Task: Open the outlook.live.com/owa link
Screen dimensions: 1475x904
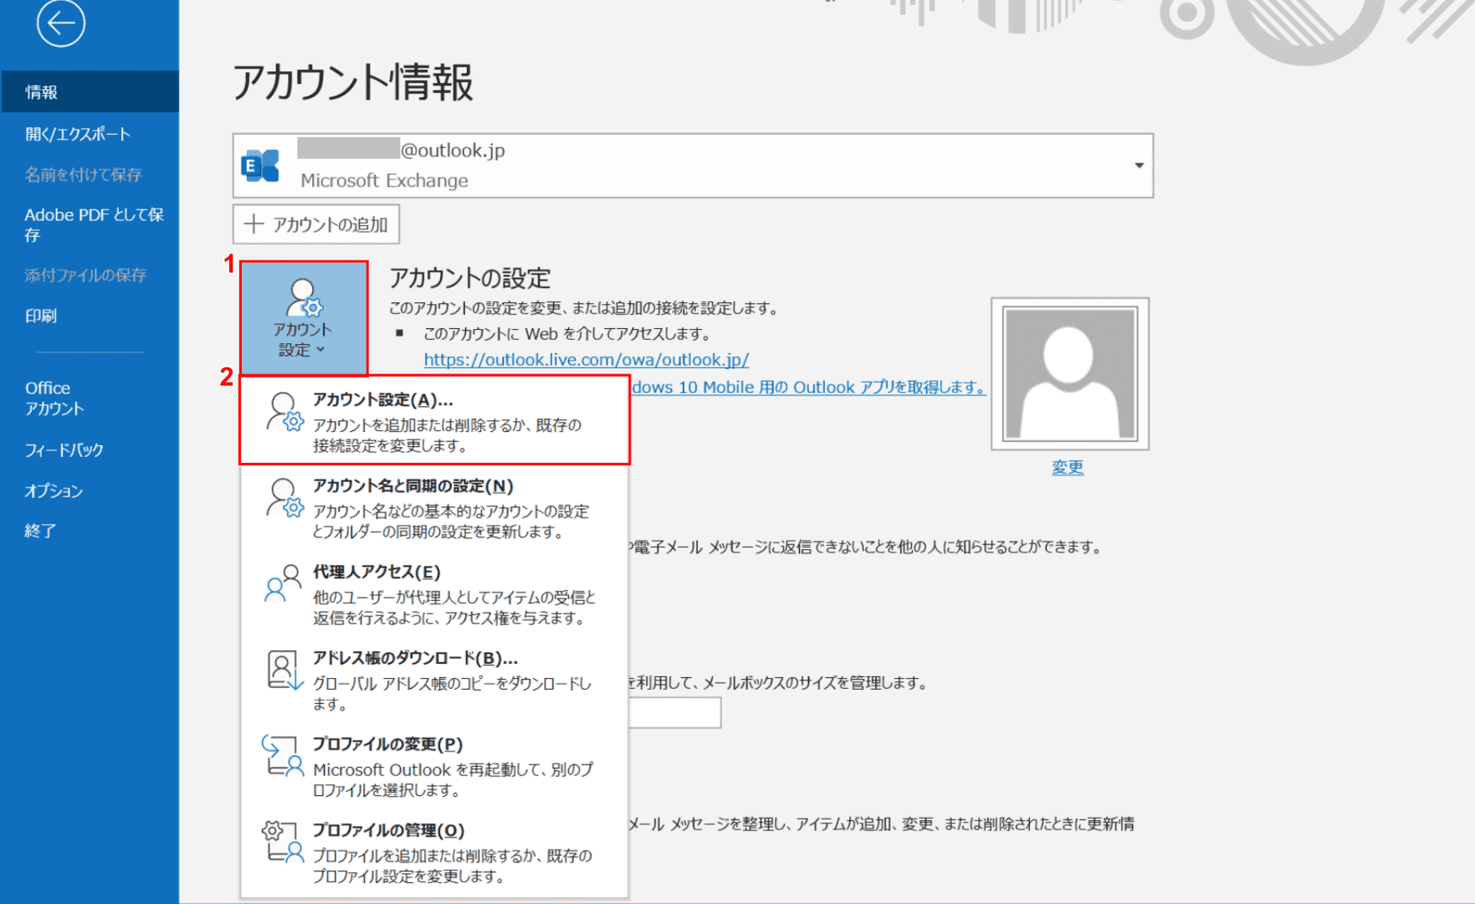Action: point(586,359)
